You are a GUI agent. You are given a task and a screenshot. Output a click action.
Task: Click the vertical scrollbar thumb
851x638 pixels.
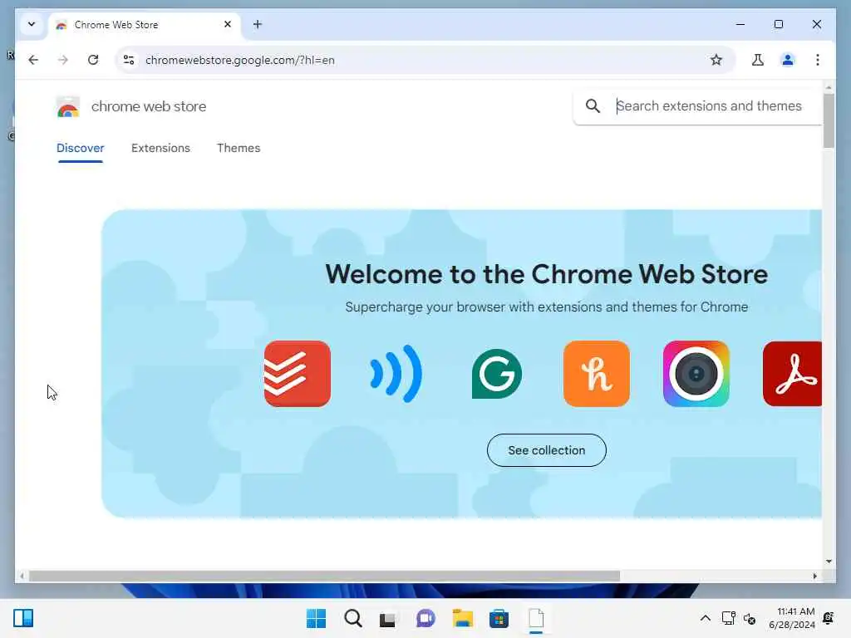829,120
